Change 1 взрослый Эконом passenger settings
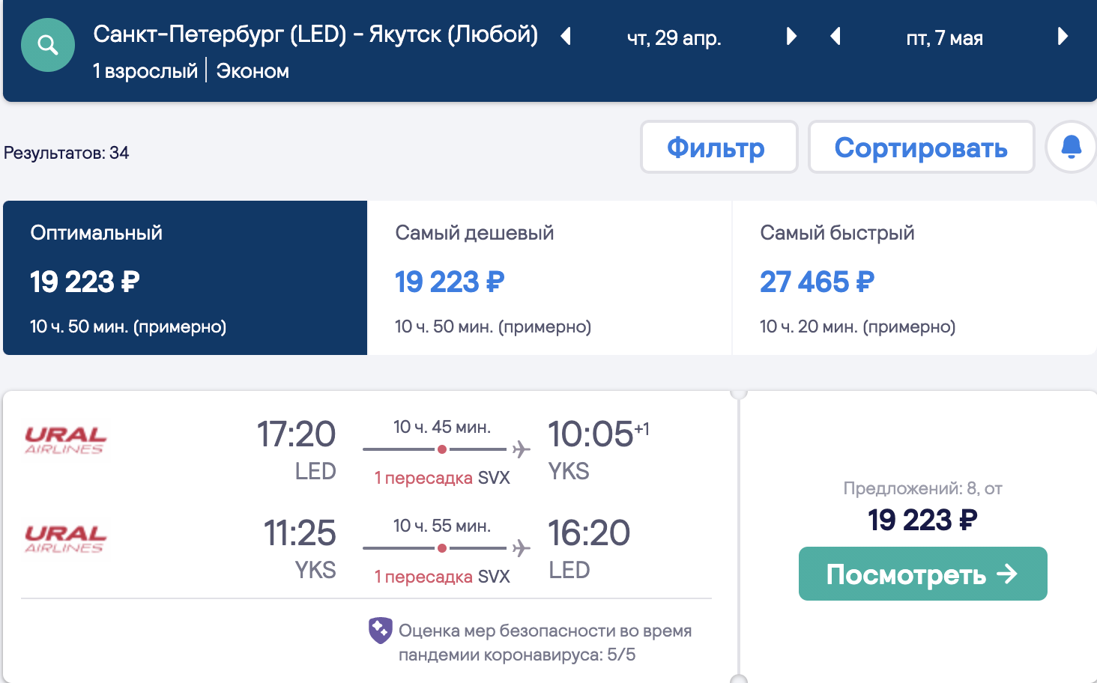This screenshot has height=683, width=1097. [x=191, y=71]
